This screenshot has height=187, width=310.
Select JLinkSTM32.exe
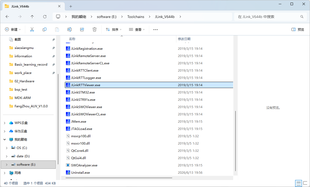149,92
